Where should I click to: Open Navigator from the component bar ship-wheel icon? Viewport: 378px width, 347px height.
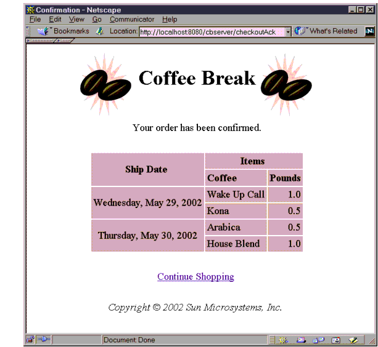click(x=283, y=340)
